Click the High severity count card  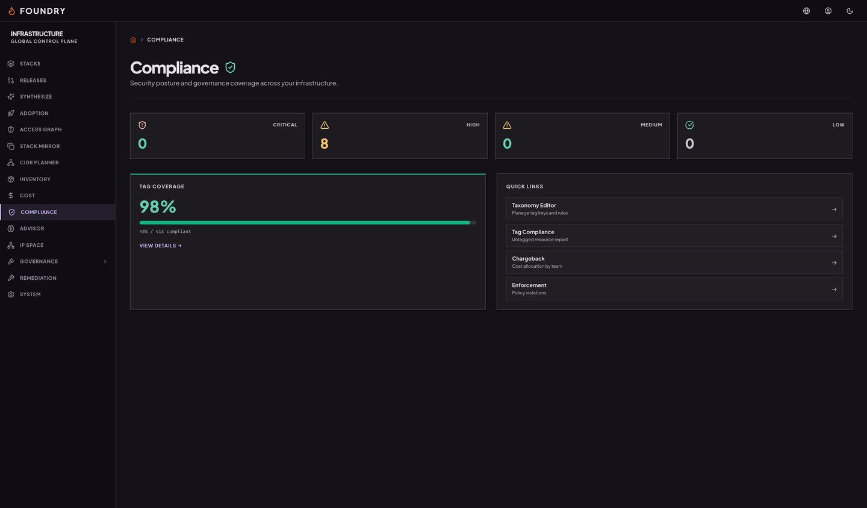(400, 136)
